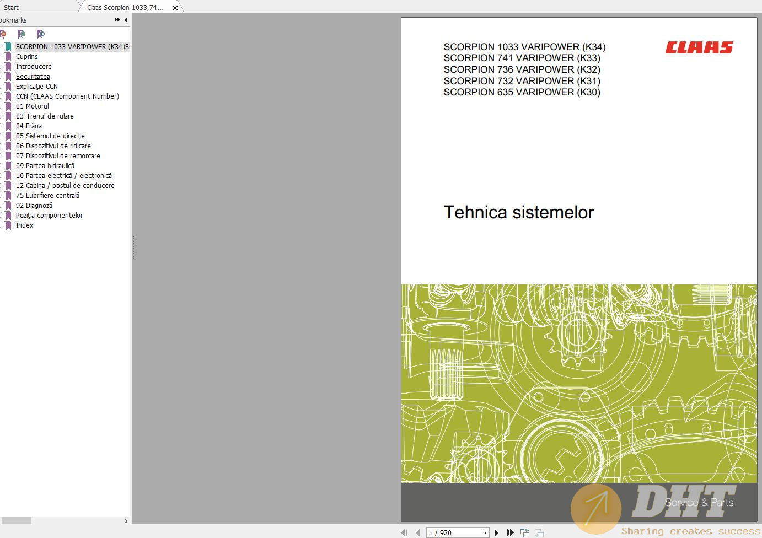Click the bookmarks scrollbar right arrow
762x538 pixels.
pos(126,521)
